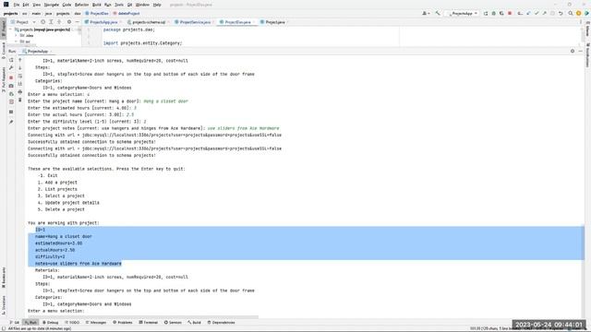591x332 pixels.
Task: Click the Update Project blue arrow icon
Action: pos(528,13)
